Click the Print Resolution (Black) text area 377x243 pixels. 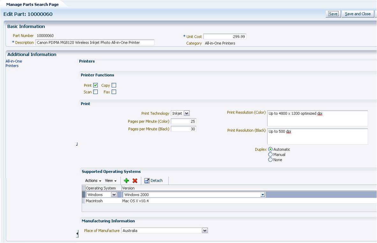click(317, 136)
